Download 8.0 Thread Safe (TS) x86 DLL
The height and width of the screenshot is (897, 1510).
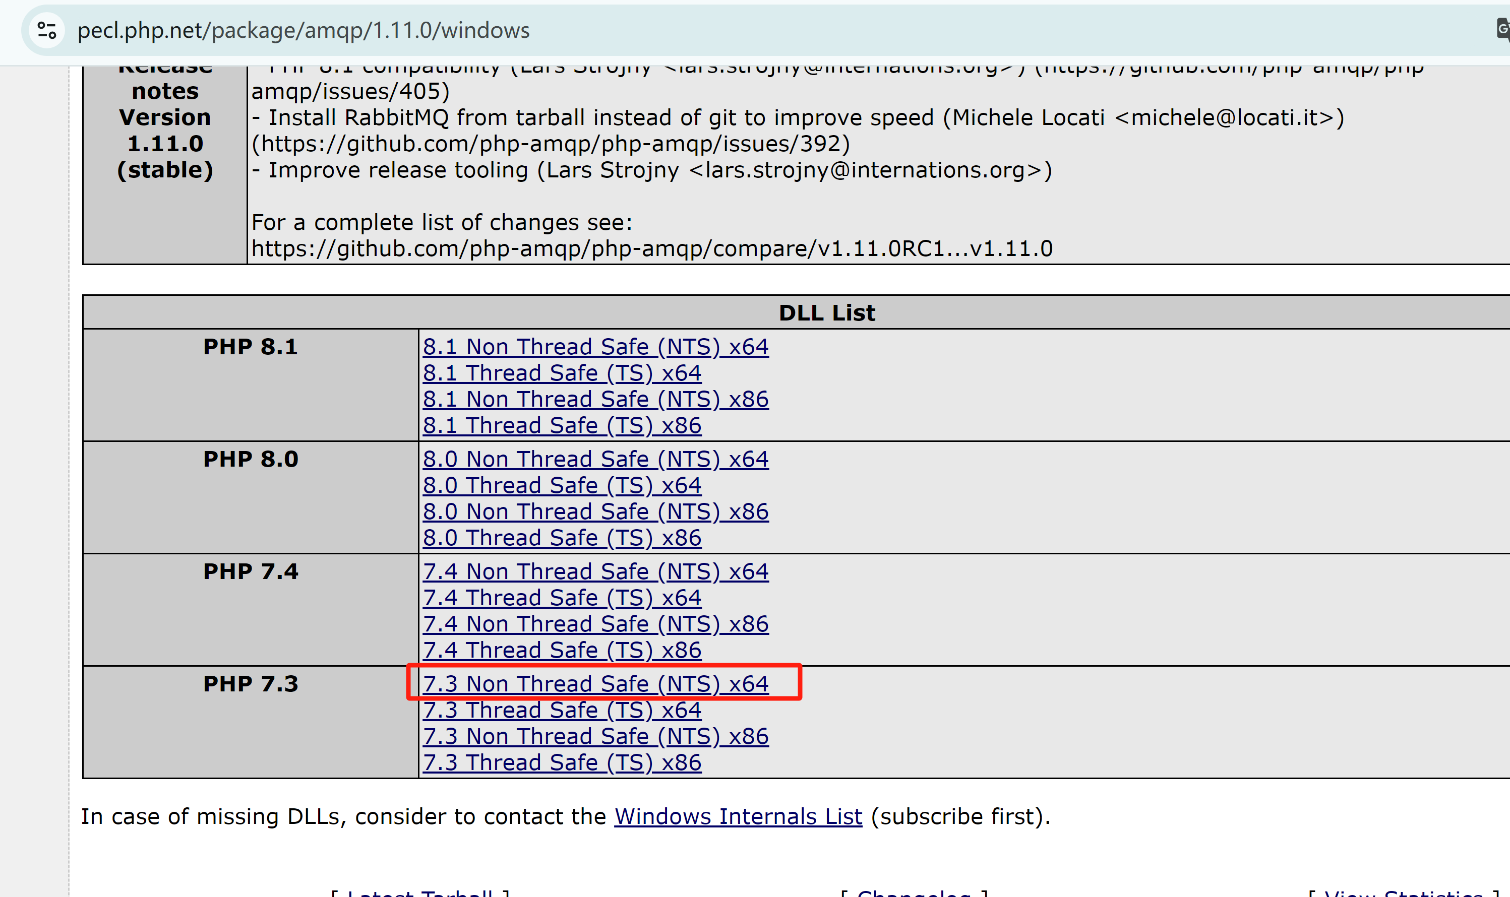click(x=562, y=537)
